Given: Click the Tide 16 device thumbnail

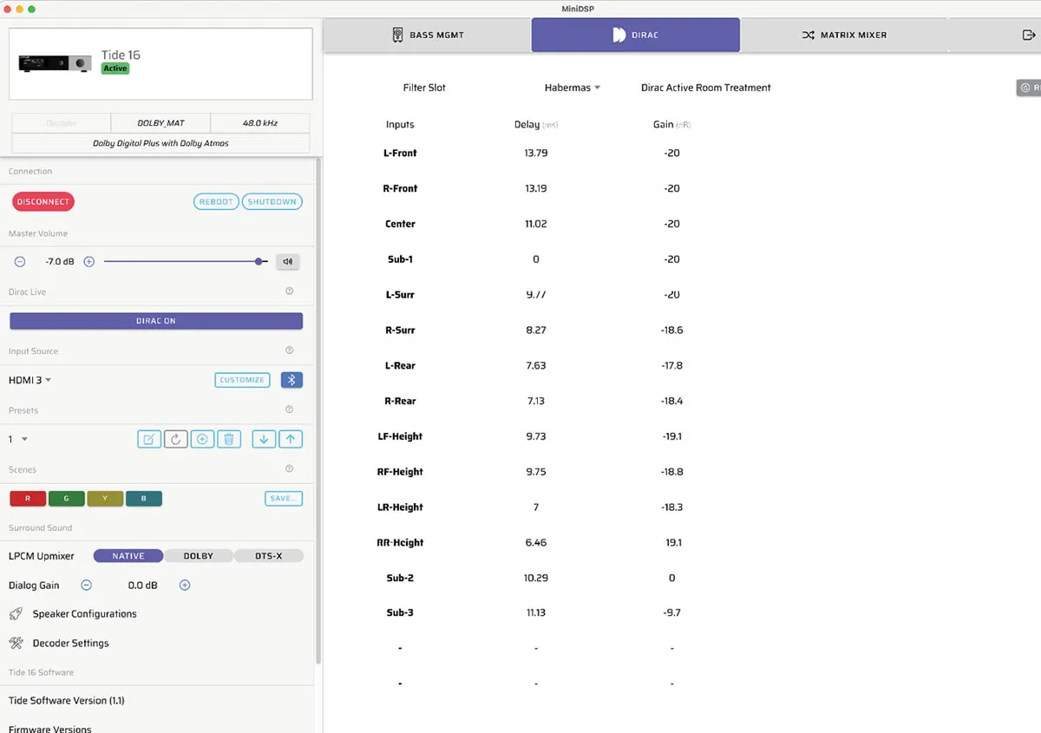Looking at the screenshot, I should coord(56,63).
